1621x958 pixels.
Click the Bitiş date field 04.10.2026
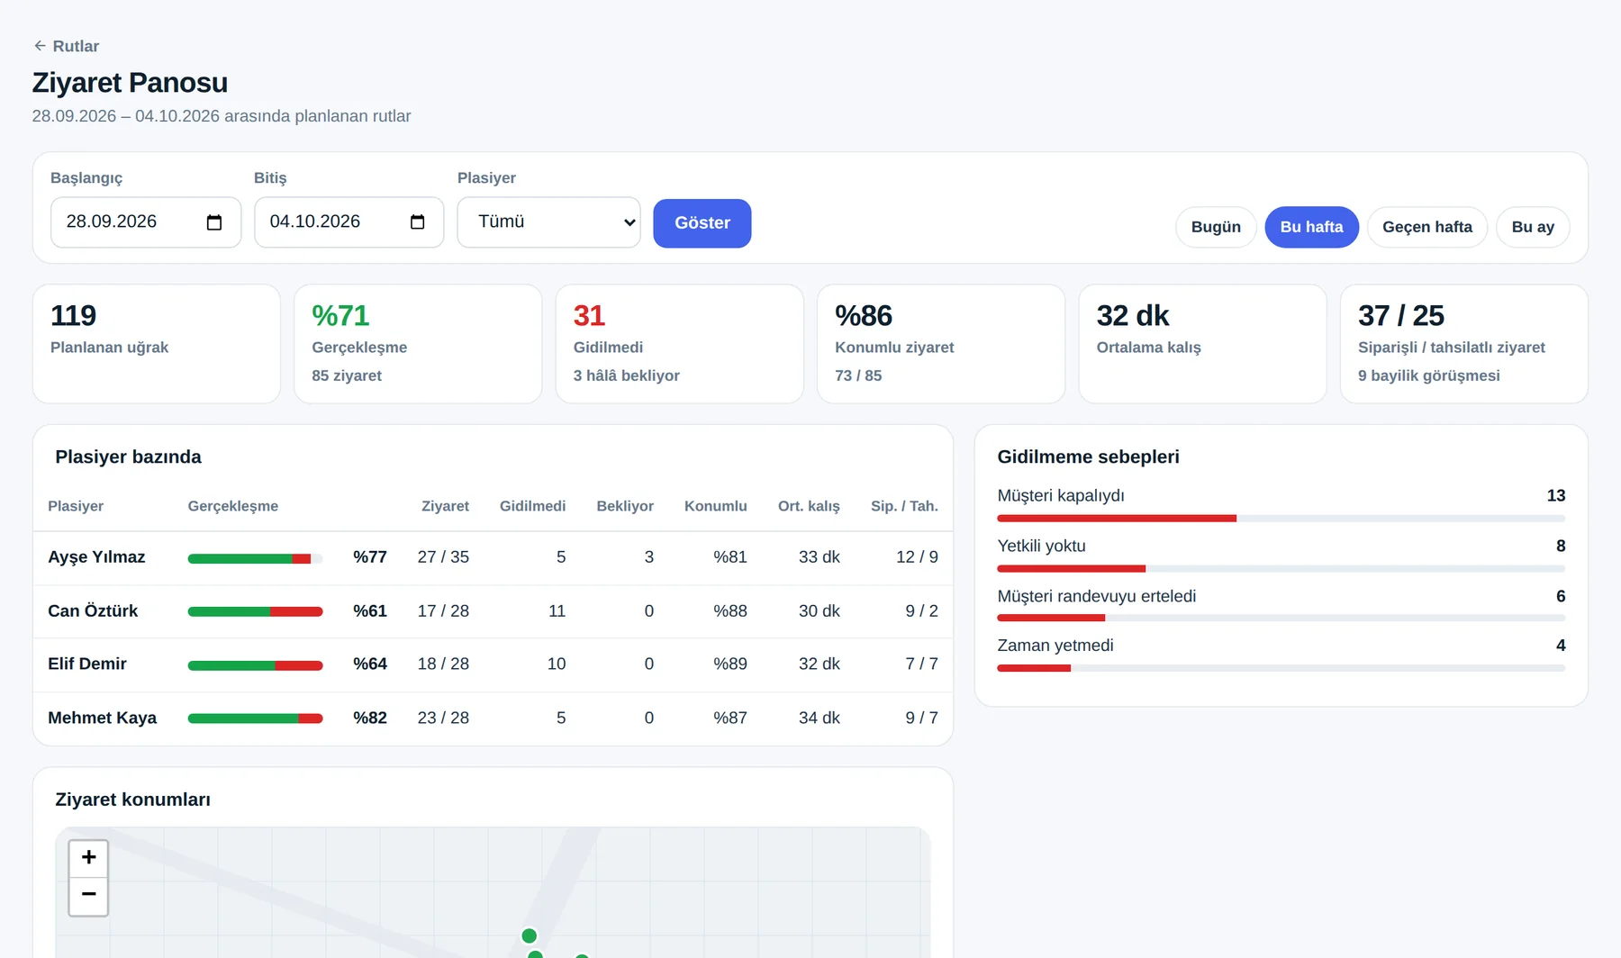349,222
